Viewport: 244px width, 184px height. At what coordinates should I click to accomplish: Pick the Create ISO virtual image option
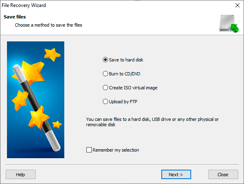pyautogui.click(x=105, y=88)
